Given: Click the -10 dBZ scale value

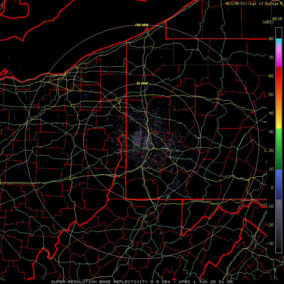Looking at the screenshot, I should click(x=270, y=206).
